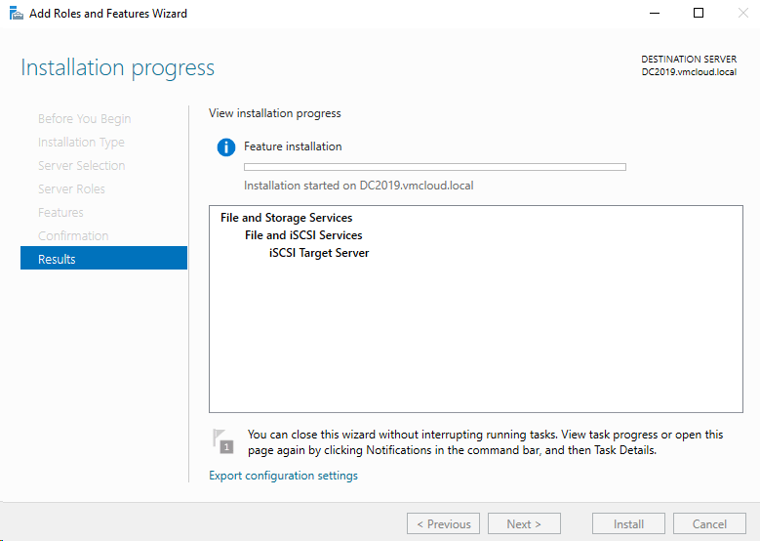Click the iSCSI Target Server item
The height and width of the screenshot is (541, 760).
tap(319, 253)
